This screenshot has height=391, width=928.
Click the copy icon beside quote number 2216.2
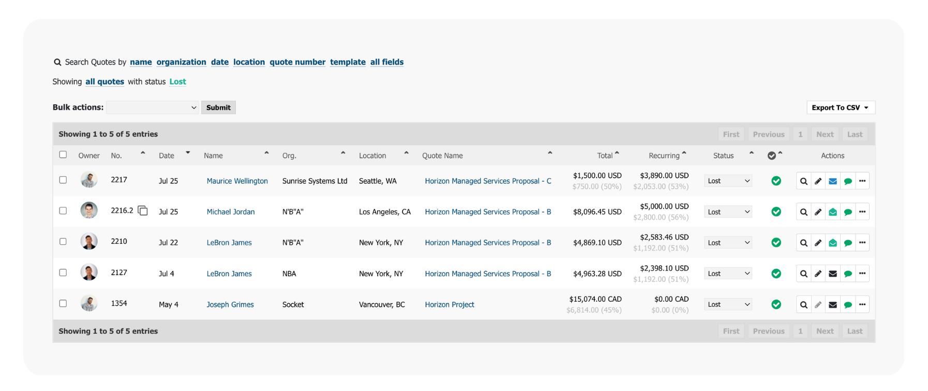(143, 211)
